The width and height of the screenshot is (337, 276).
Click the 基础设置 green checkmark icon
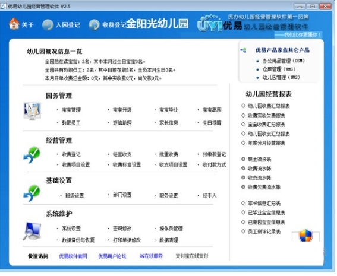[32, 193]
